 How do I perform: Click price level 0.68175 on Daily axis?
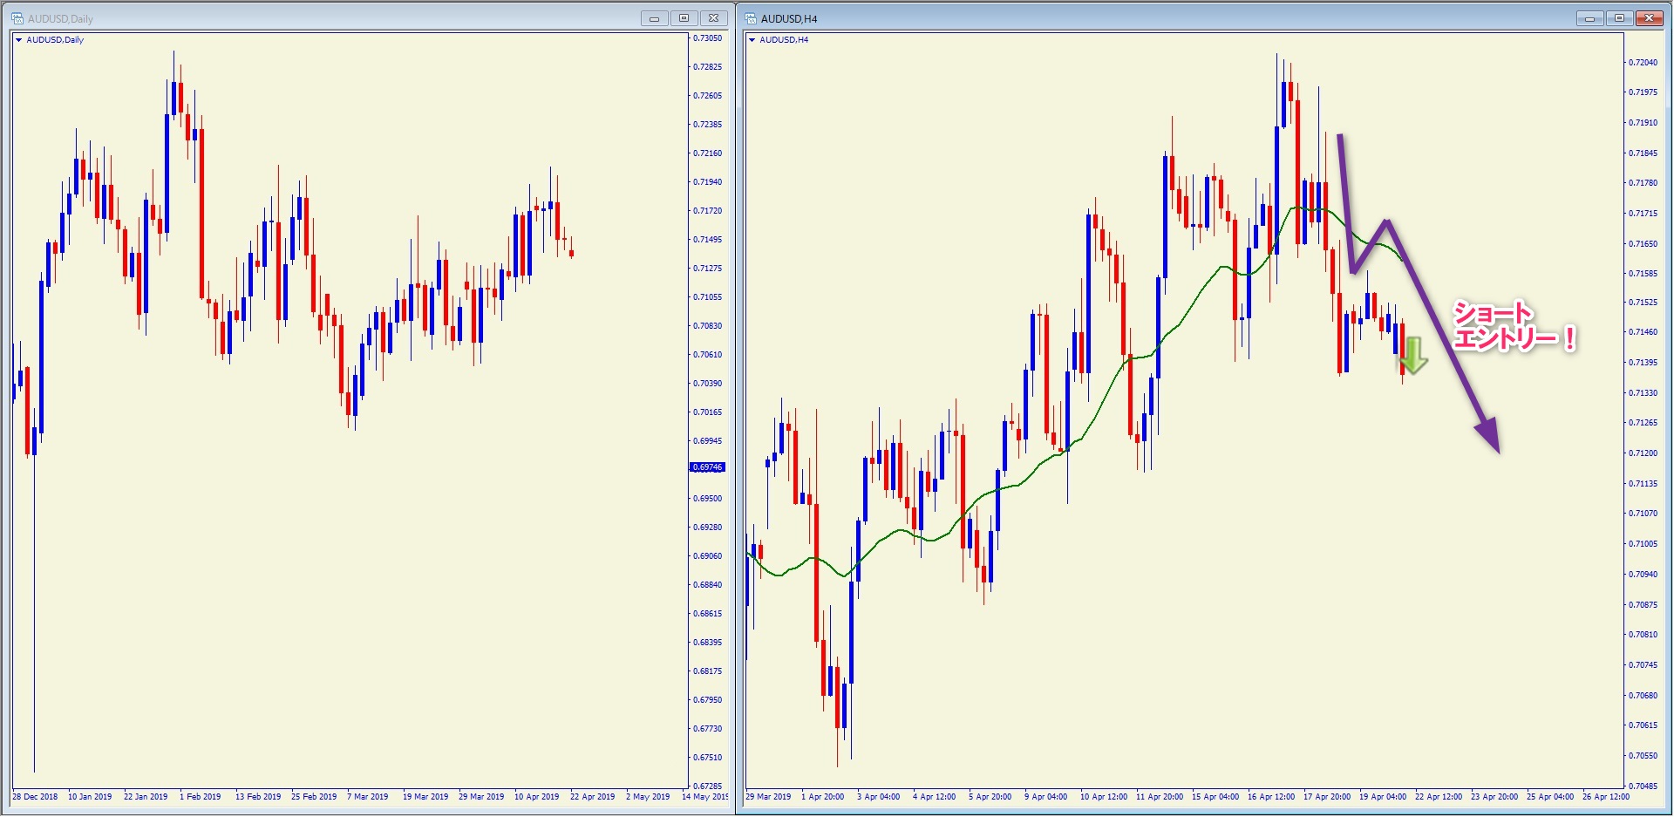pyautogui.click(x=708, y=671)
